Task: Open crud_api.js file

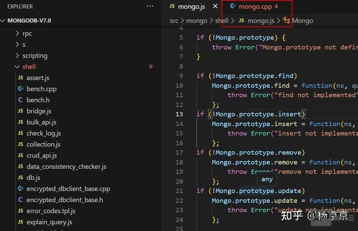Action: point(42,156)
